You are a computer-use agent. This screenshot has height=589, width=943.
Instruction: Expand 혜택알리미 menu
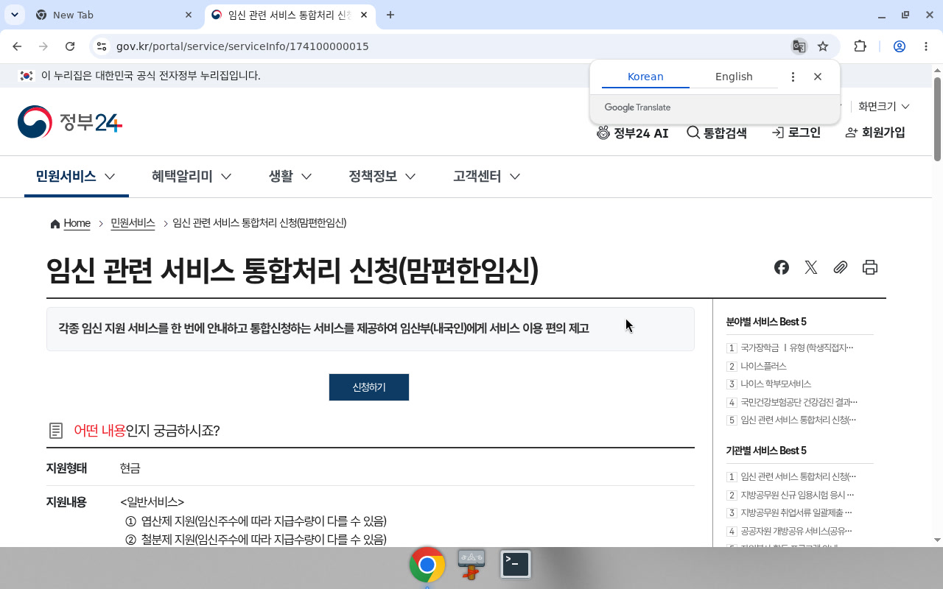pyautogui.click(x=192, y=176)
